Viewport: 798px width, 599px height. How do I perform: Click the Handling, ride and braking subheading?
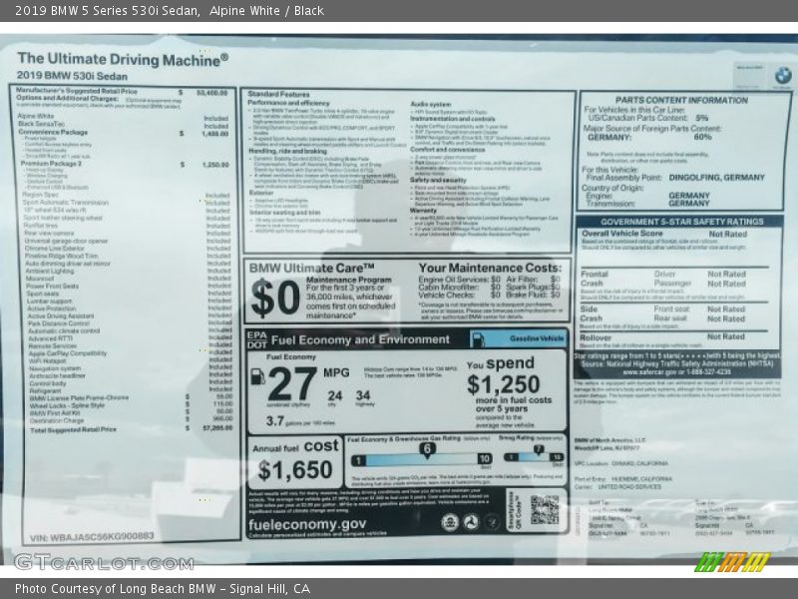[287, 152]
